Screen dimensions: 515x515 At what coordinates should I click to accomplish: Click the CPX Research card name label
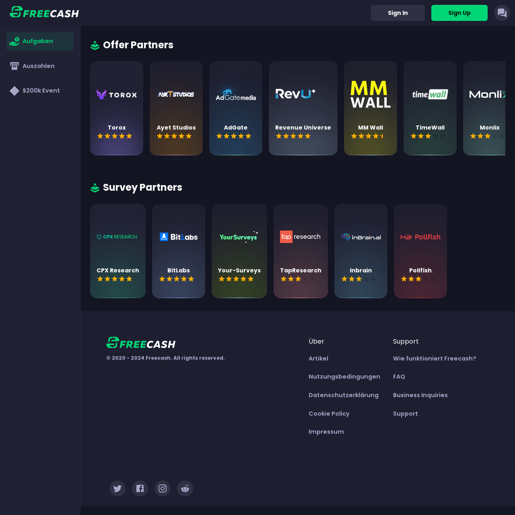118,270
